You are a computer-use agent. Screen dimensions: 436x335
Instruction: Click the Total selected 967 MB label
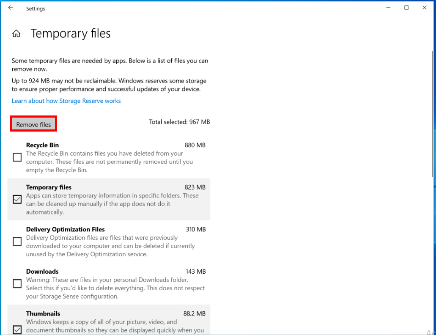[x=179, y=122]
